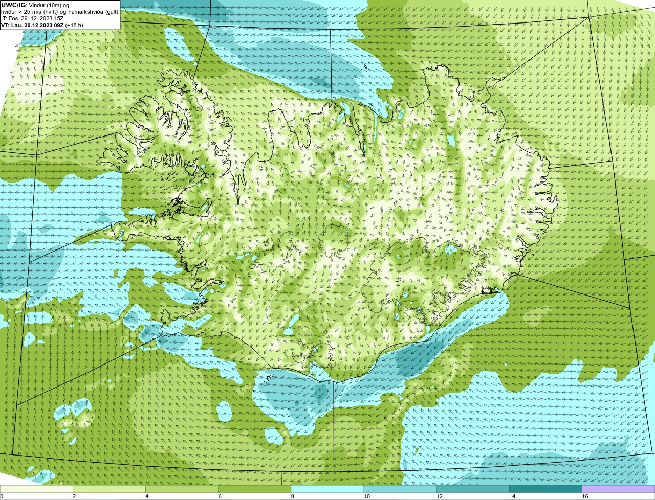The height and width of the screenshot is (500, 655).
Task: Click the legend tick label '8'
Action: [292, 496]
